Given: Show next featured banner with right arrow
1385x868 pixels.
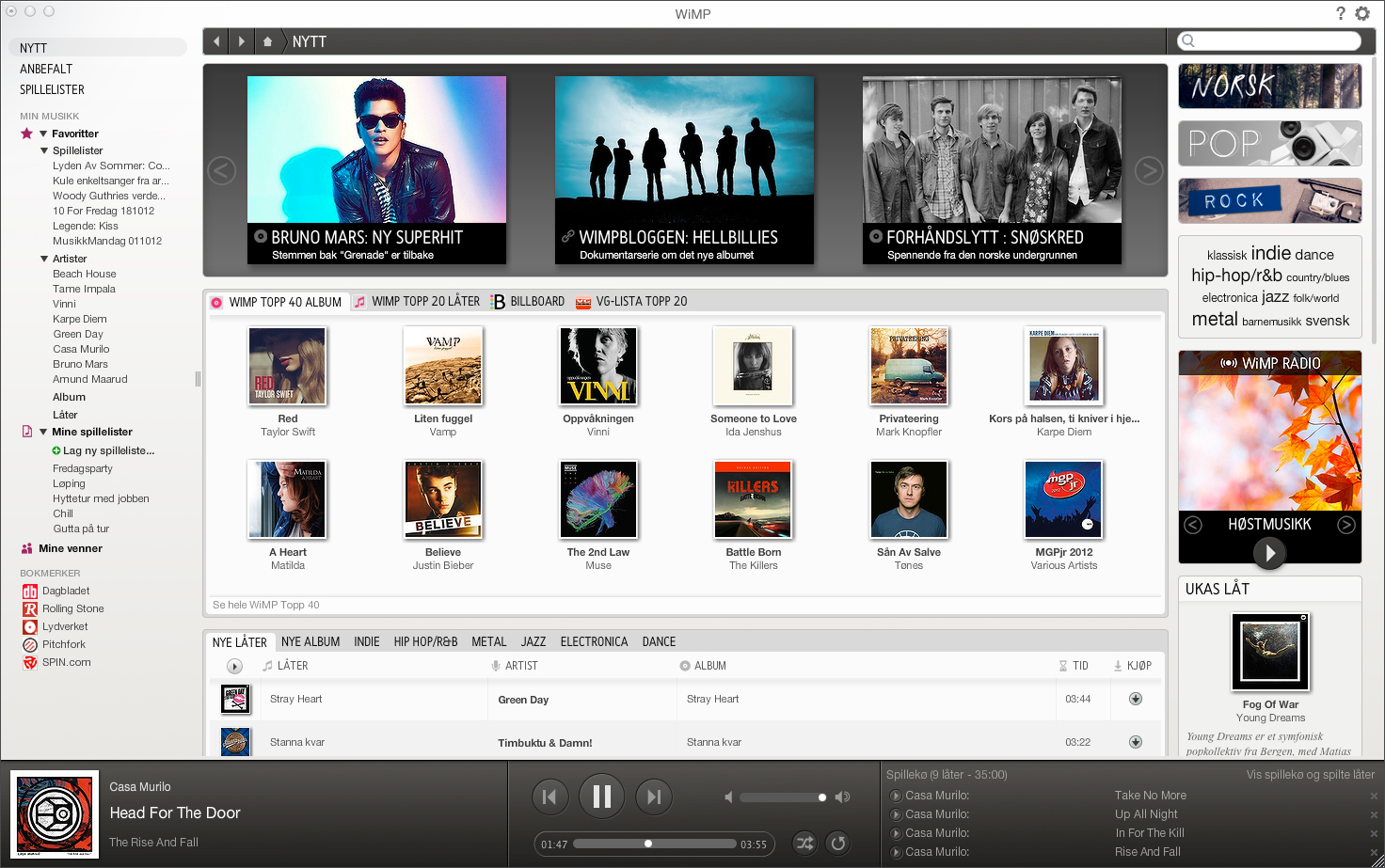Looking at the screenshot, I should point(1148,170).
